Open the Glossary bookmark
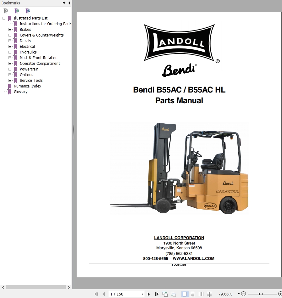This screenshot has height=298, width=282. [20, 92]
